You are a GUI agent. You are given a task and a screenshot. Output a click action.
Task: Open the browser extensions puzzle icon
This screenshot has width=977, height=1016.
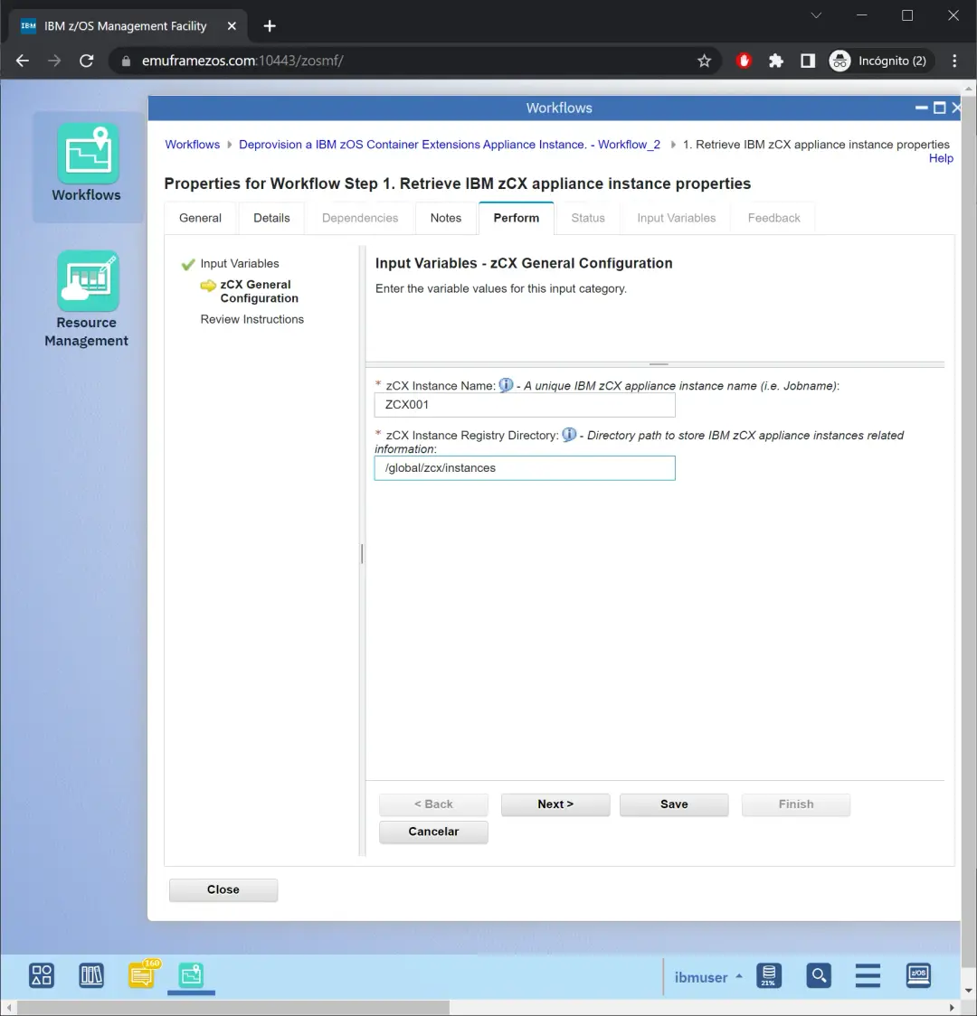click(775, 61)
